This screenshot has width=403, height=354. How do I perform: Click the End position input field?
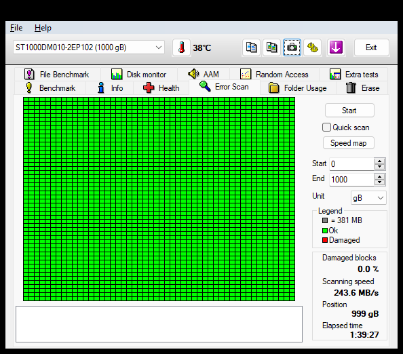(x=351, y=179)
